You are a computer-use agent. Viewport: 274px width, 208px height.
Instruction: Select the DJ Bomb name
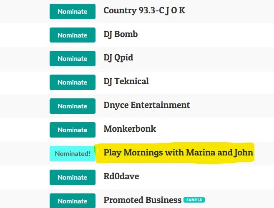[121, 35]
